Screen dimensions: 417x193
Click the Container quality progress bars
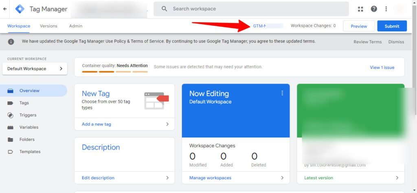pyautogui.click(x=115, y=72)
